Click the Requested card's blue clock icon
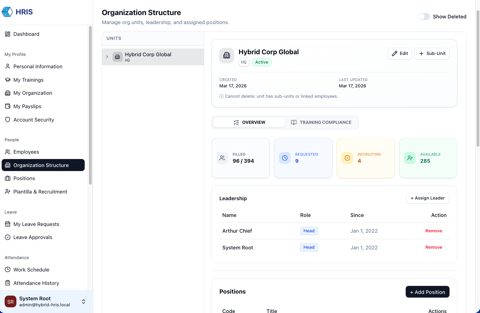The height and width of the screenshot is (313, 480). coord(285,158)
